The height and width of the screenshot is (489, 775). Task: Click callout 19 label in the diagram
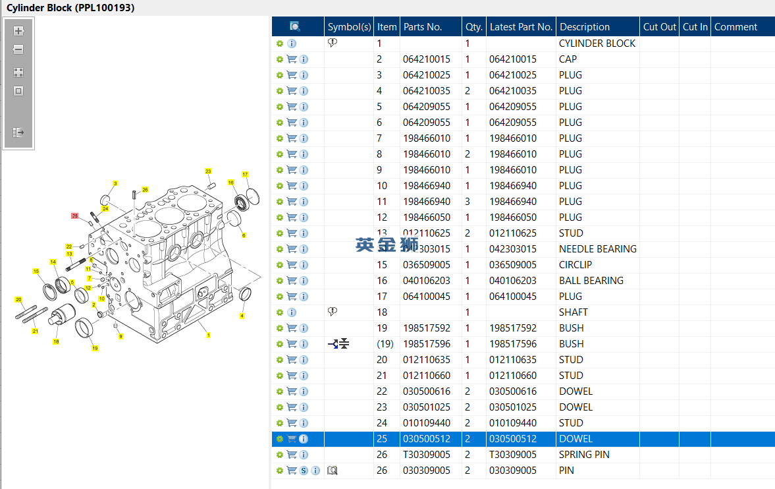tap(95, 348)
